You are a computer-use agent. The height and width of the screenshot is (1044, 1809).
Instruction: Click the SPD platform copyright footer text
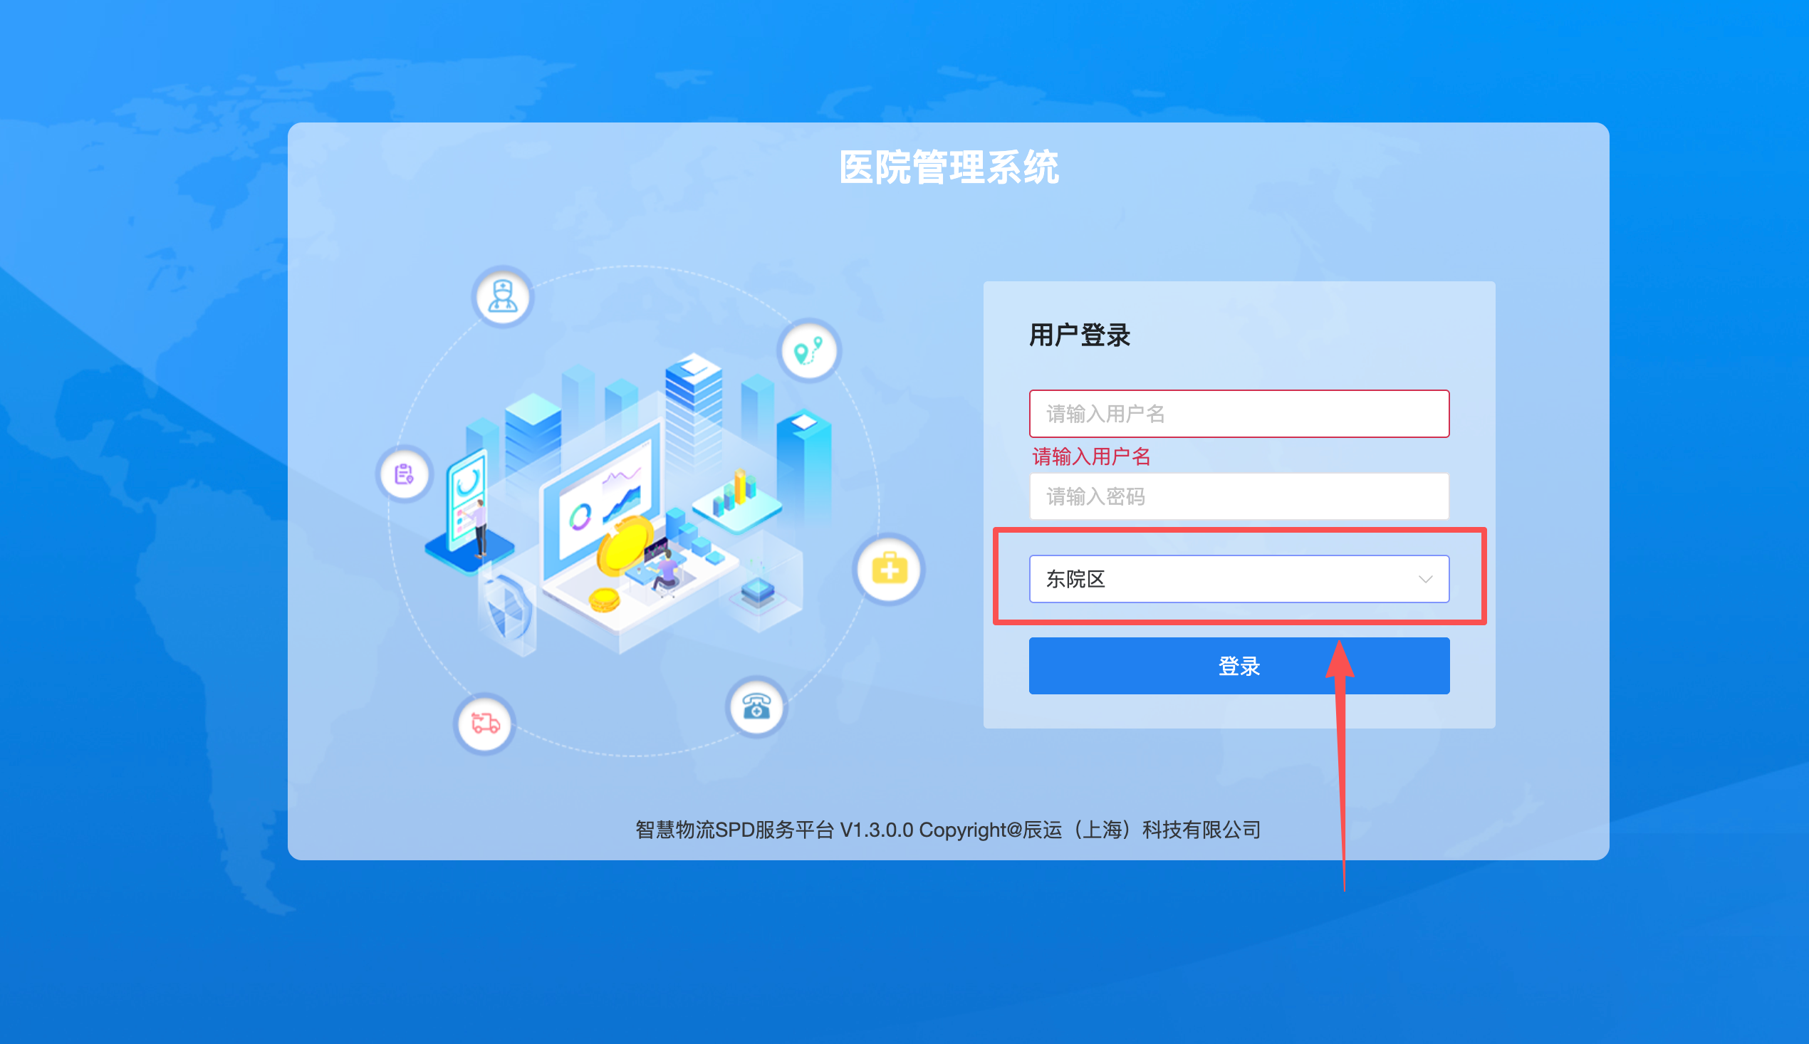point(948,830)
